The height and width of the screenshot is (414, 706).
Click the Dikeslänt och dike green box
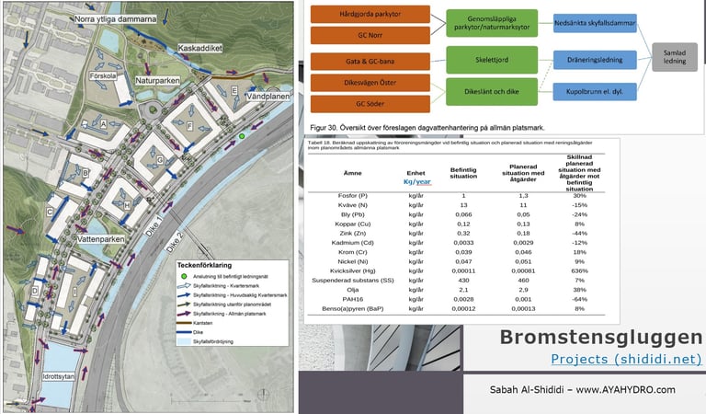492,91
